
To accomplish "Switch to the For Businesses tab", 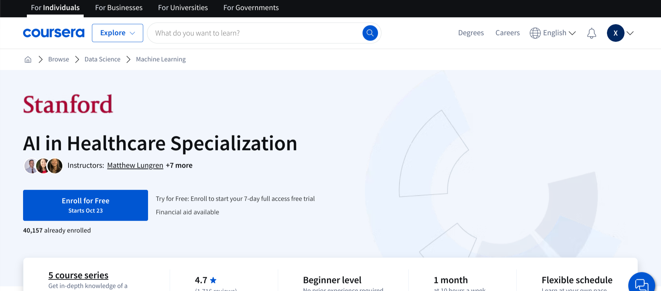I will [x=119, y=8].
